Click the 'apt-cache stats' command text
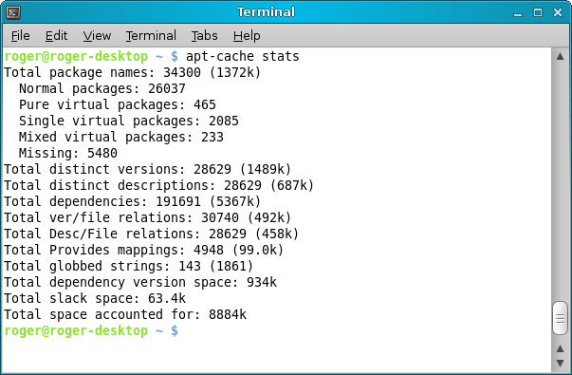 pos(242,56)
